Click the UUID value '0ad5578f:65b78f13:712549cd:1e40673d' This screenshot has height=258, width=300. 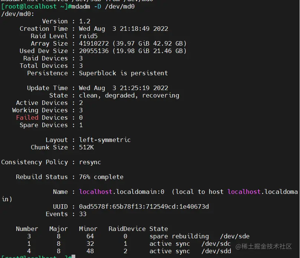(144, 206)
